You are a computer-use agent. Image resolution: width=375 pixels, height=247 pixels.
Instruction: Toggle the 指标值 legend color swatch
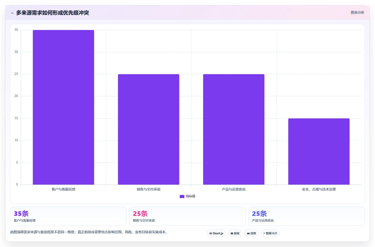click(x=182, y=197)
